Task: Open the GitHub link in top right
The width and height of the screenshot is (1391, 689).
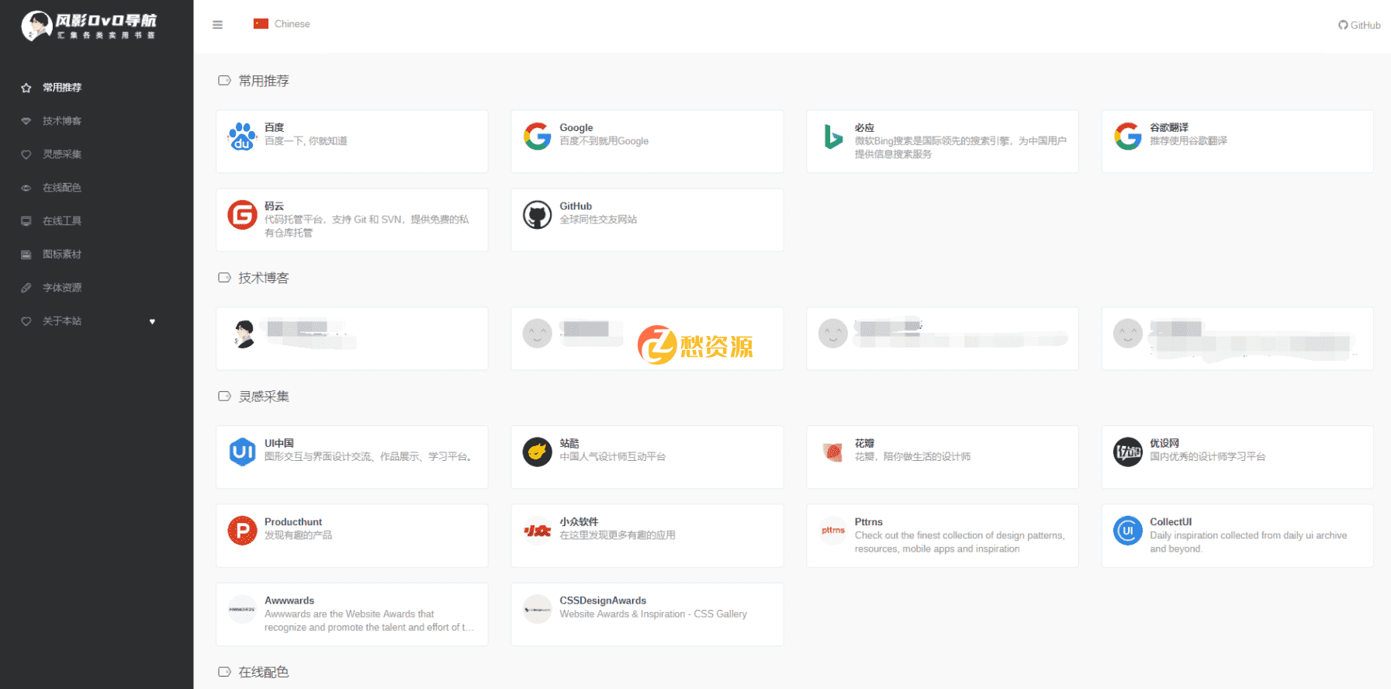Action: (x=1359, y=25)
